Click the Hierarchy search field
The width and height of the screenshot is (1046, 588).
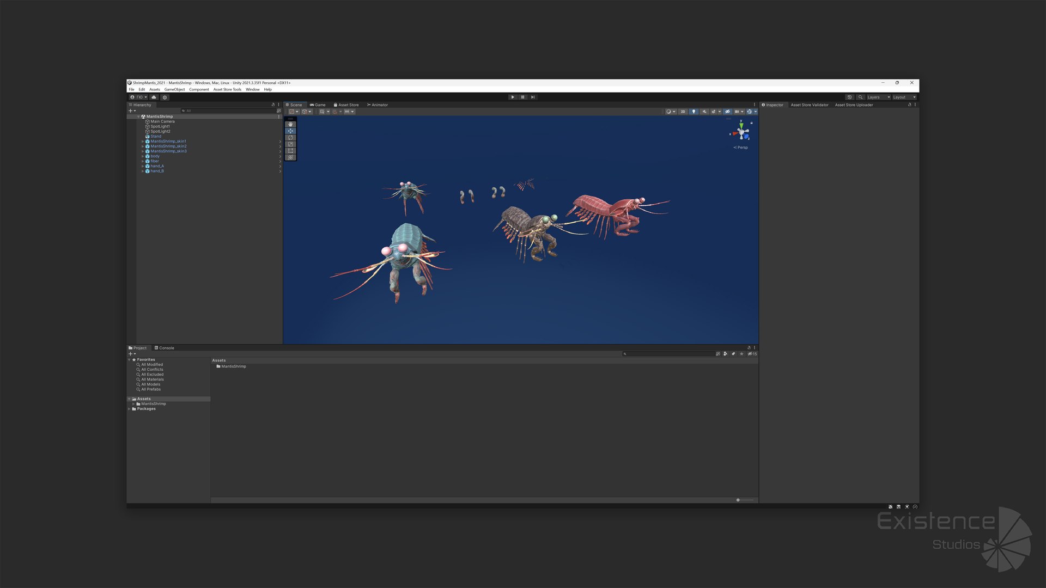(229, 111)
